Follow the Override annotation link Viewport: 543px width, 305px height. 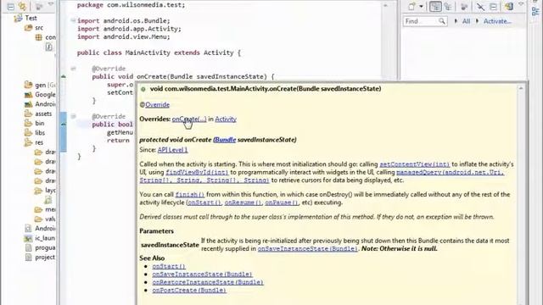157,105
